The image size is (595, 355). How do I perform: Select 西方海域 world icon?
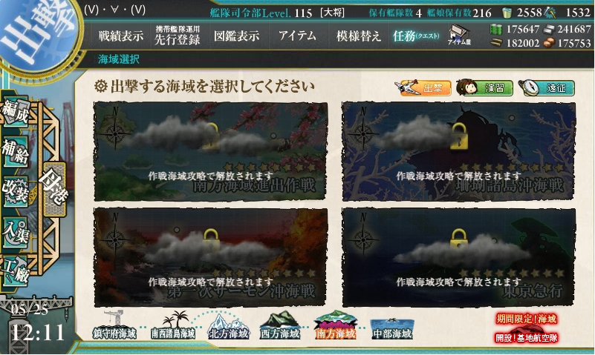[280, 325]
